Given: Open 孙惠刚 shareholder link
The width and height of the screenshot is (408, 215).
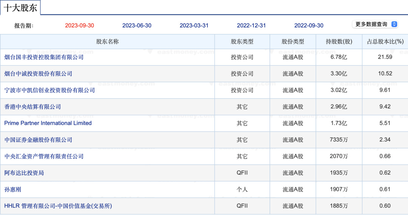Looking at the screenshot, I should pyautogui.click(x=12, y=189).
